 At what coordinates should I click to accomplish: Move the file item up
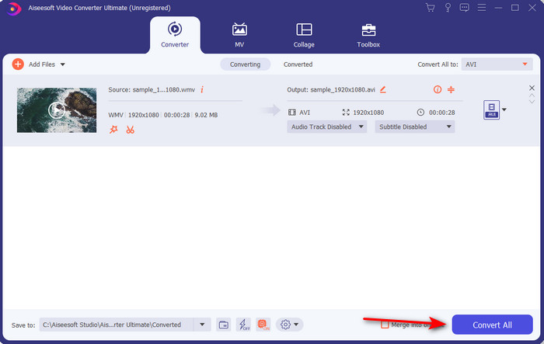532,96
